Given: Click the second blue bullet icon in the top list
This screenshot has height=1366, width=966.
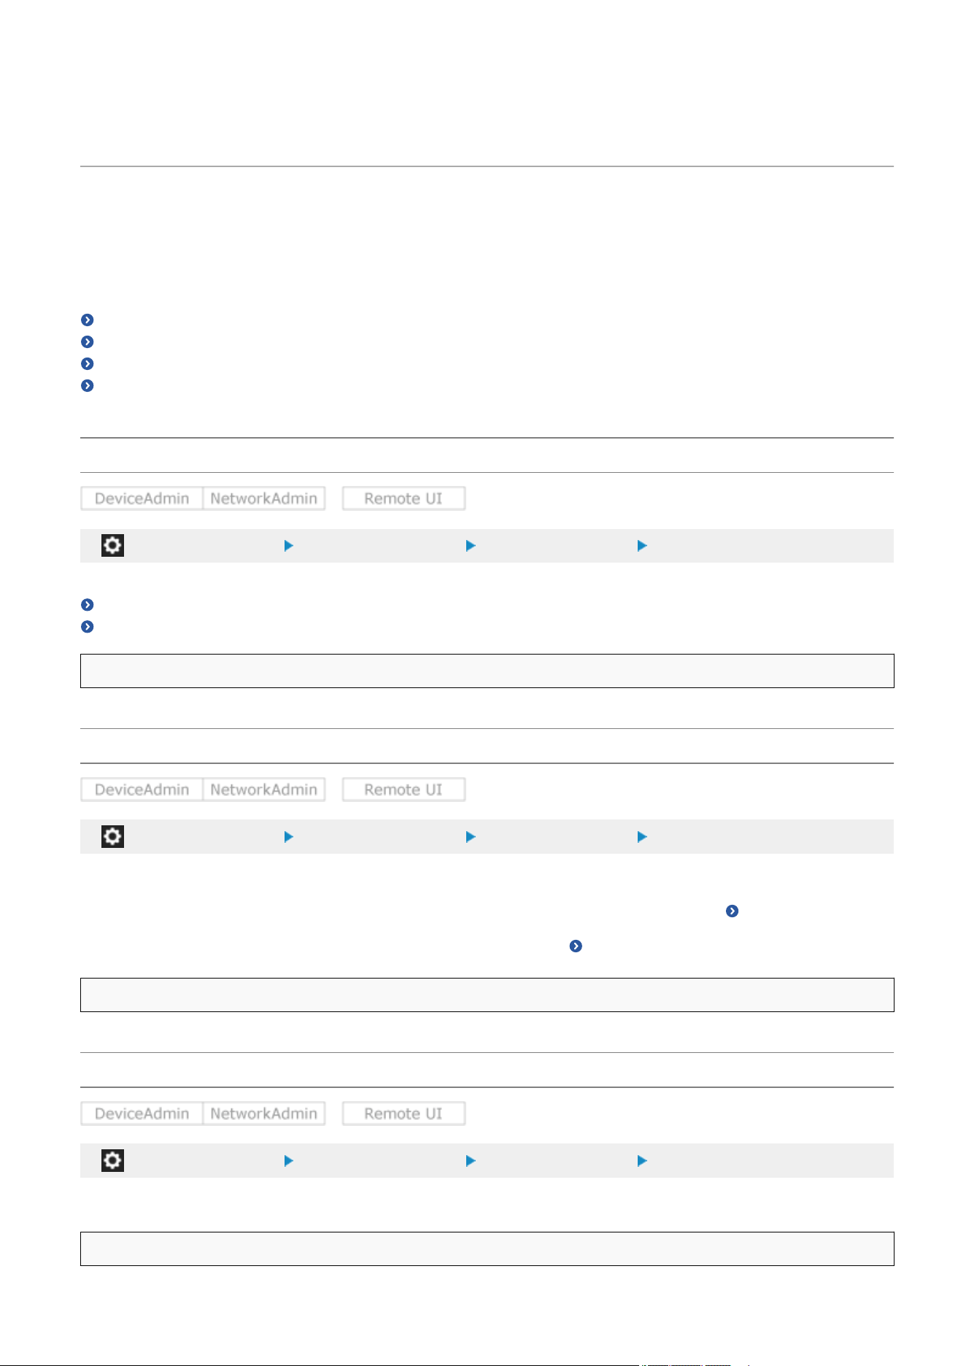Looking at the screenshot, I should (x=87, y=341).
